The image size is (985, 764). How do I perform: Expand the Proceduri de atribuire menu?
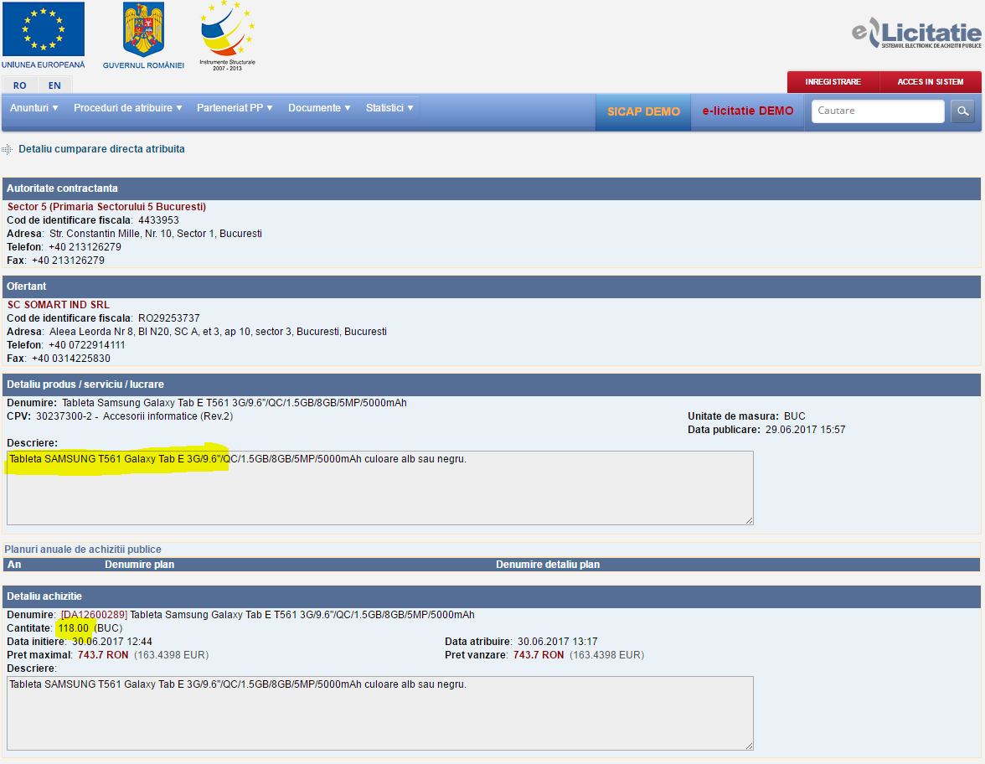(x=128, y=108)
